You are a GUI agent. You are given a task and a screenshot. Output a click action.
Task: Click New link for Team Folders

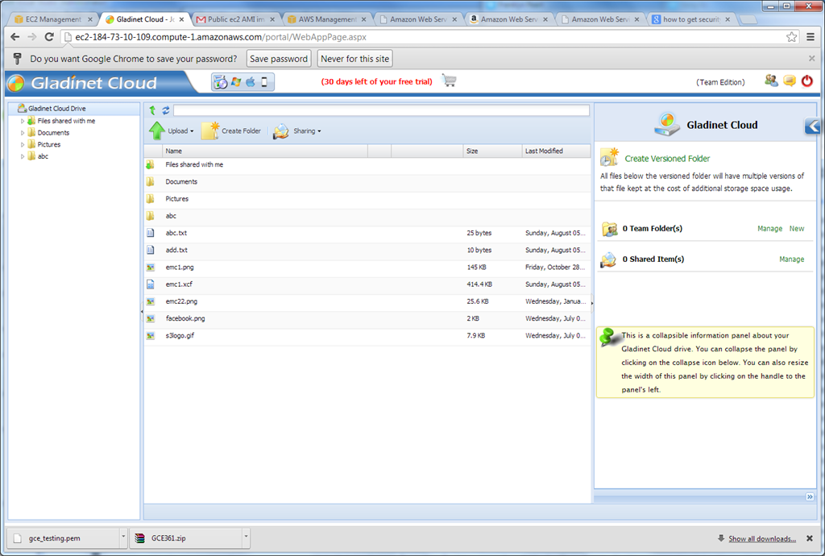[797, 229]
